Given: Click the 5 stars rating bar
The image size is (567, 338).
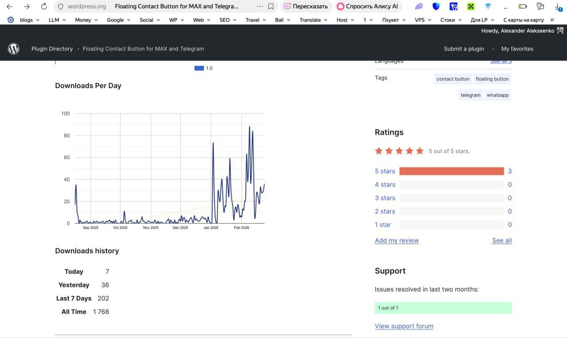Looking at the screenshot, I should (x=451, y=171).
